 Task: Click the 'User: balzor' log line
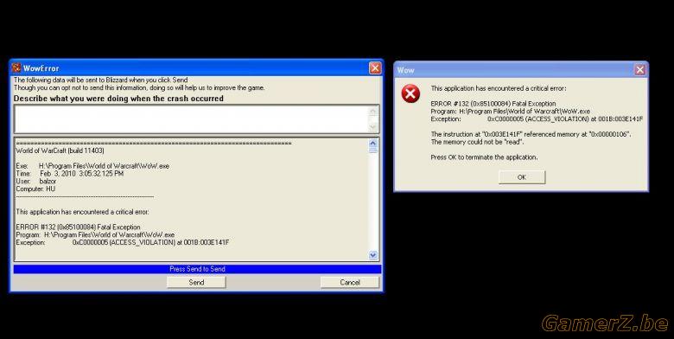(x=36, y=181)
